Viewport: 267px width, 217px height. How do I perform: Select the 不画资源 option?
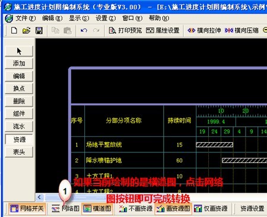point(136,209)
